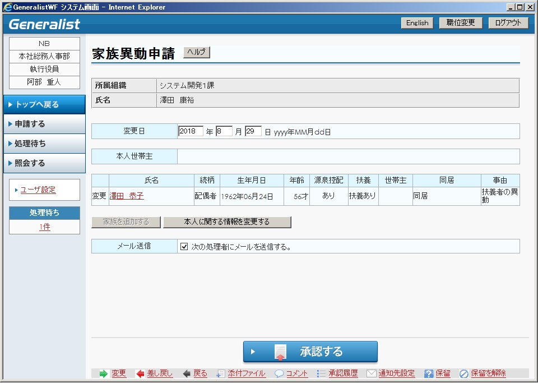Click into the year field of 変更日

191,132
